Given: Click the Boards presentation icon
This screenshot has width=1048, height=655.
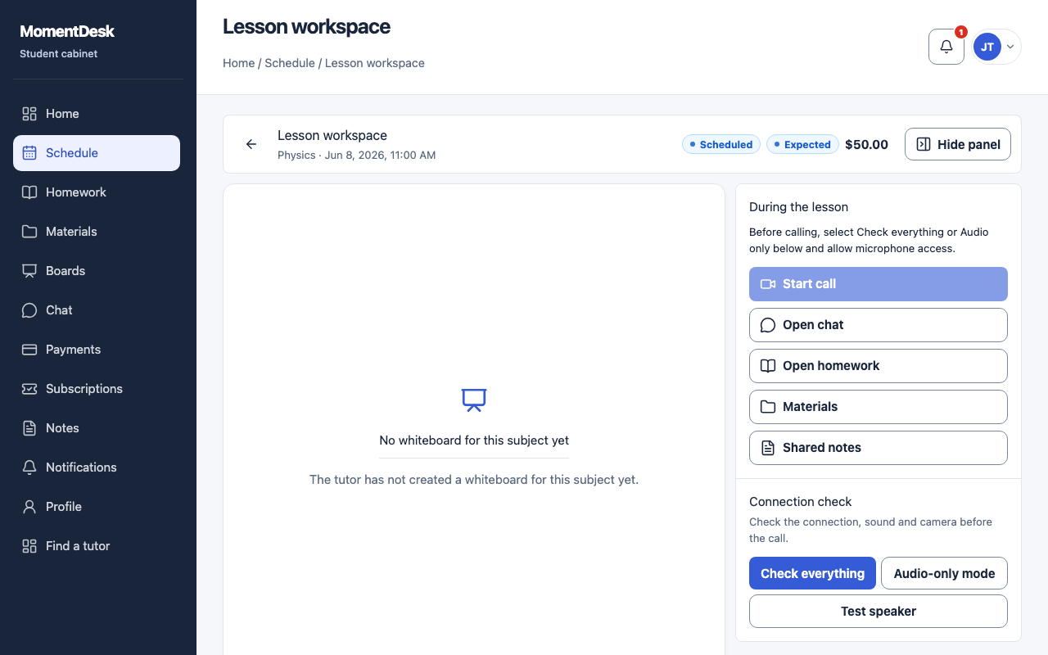Looking at the screenshot, I should 29,271.
